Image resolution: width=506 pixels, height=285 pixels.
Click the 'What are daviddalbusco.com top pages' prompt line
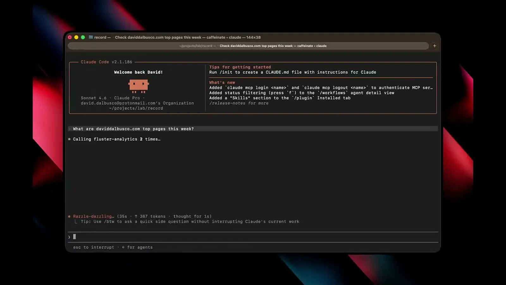coord(253,129)
